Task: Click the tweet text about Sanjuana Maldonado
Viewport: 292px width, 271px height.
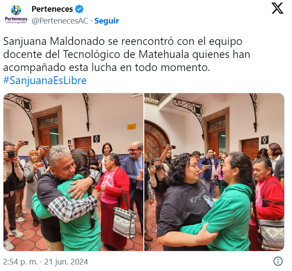Action: tap(126, 54)
